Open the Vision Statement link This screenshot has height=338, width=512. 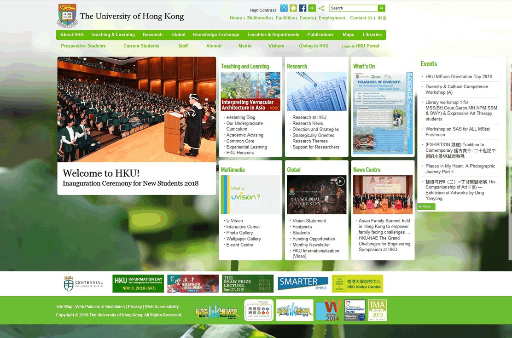(x=309, y=221)
